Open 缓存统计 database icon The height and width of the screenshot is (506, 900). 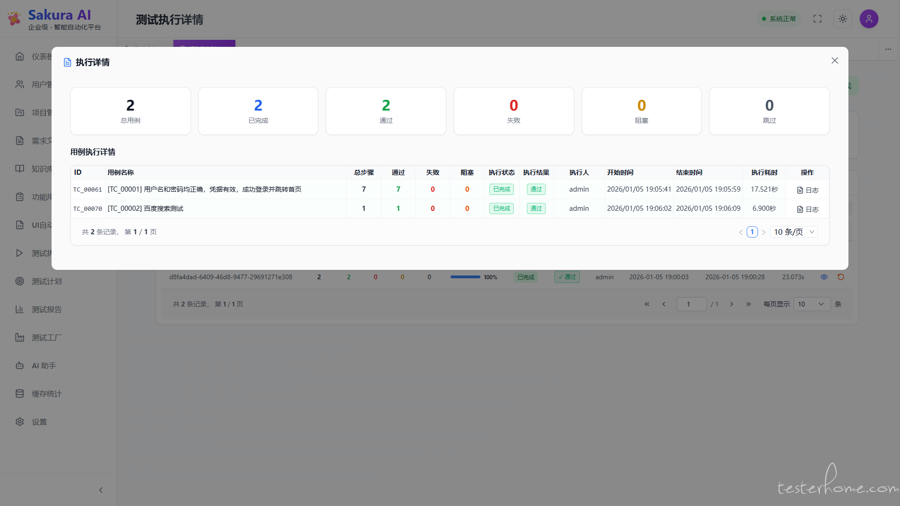(x=20, y=394)
